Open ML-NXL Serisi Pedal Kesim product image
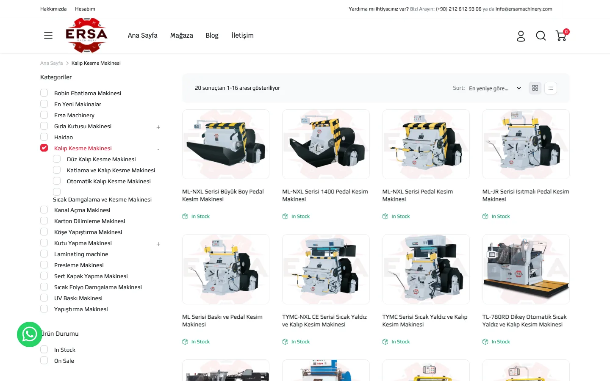 click(x=426, y=144)
